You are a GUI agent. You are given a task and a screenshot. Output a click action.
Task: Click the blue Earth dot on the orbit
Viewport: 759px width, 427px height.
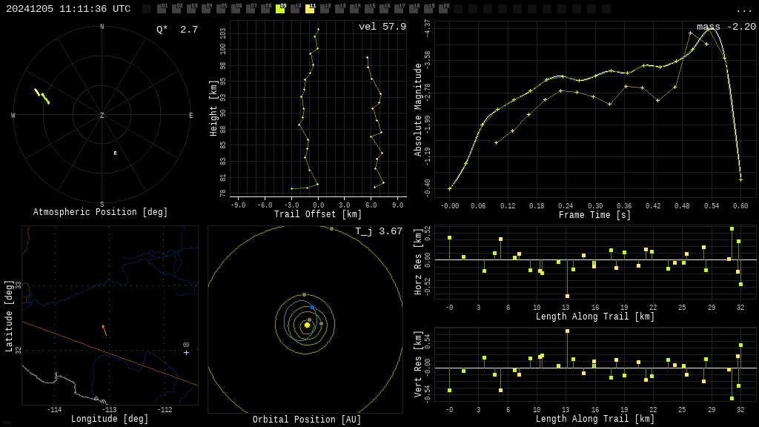tap(312, 307)
